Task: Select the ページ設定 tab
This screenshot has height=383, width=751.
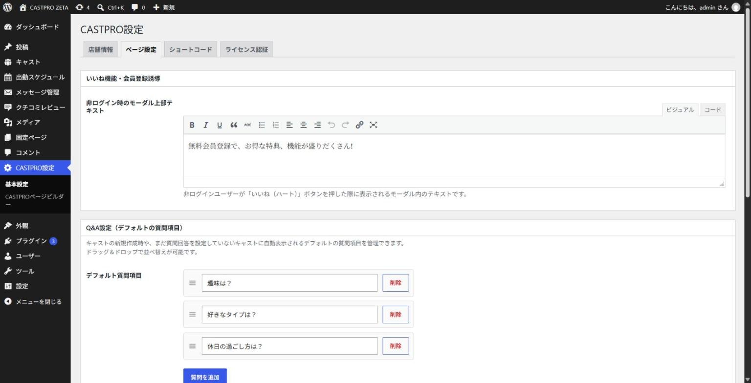Action: tap(141, 49)
